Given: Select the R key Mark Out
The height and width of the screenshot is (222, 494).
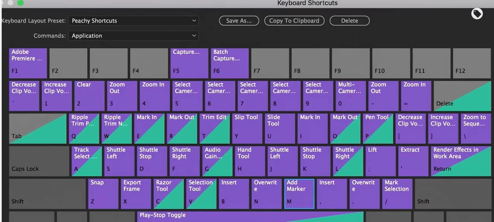Looking at the screenshot, I should pyautogui.click(x=182, y=129).
